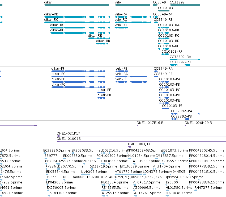
Task: Click transcript CG10103-RF
Action: [172, 52]
